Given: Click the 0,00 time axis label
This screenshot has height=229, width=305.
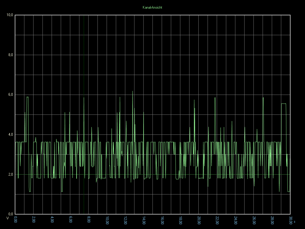Looking at the screenshot, I should 15,219.
